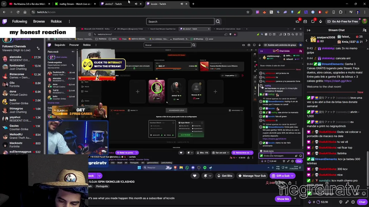
Task: Open Whispers speech bubble icon
Action: tap(313, 21)
